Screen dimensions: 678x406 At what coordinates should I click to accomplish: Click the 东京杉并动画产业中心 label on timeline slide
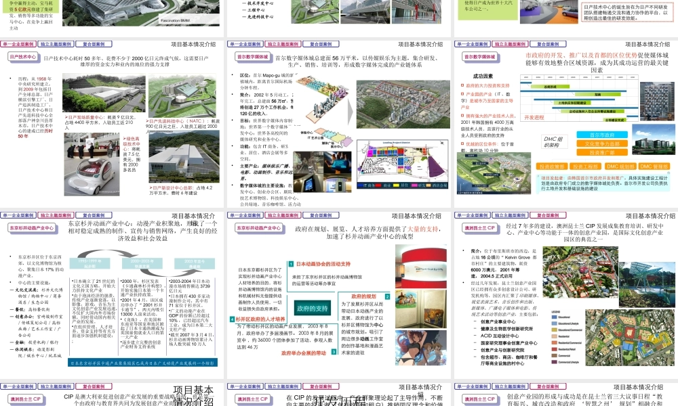coord(32,228)
